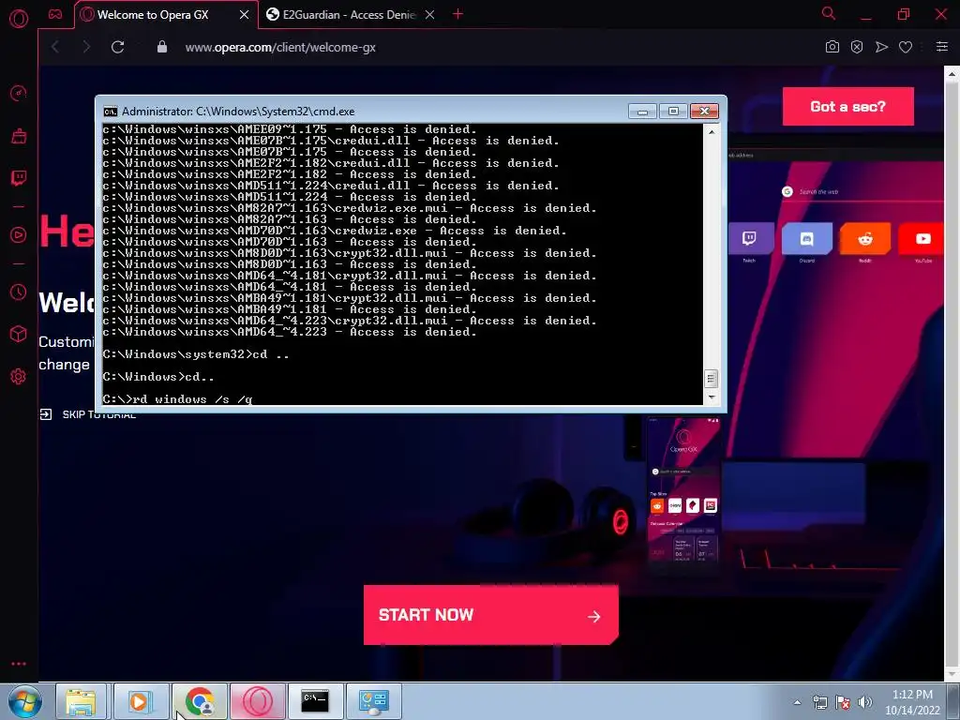This screenshot has width=960, height=720.
Task: Maximize the cmd.exe window
Action: point(673,111)
